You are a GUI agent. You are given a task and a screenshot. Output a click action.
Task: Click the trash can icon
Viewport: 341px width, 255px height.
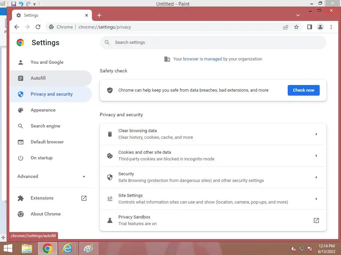110,134
